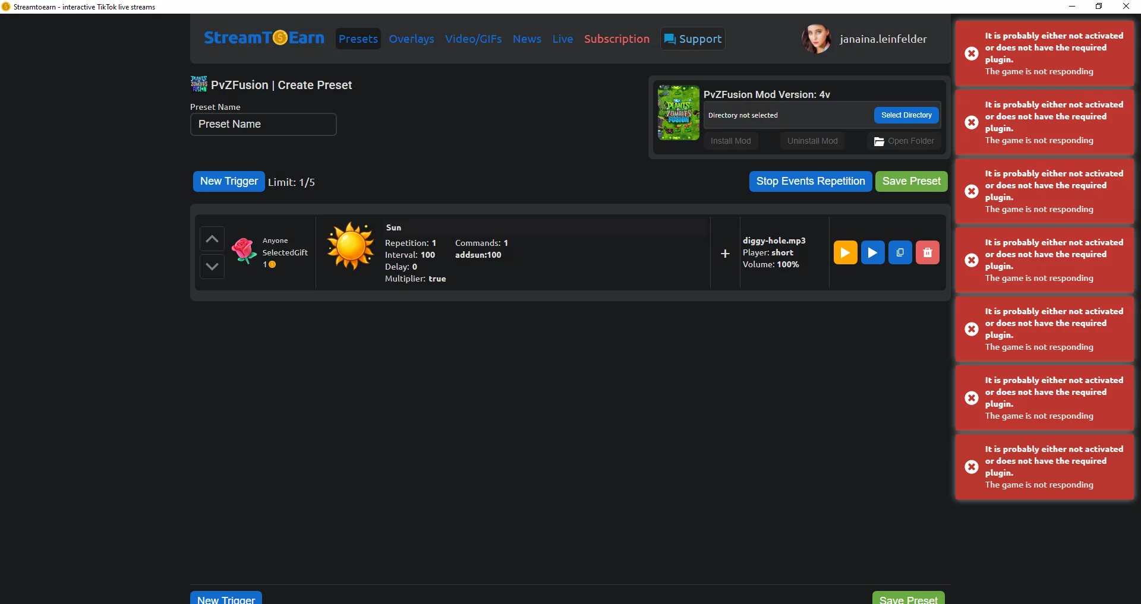Click the Support chat button
Viewport: 1141px width, 604px height.
[x=692, y=39]
